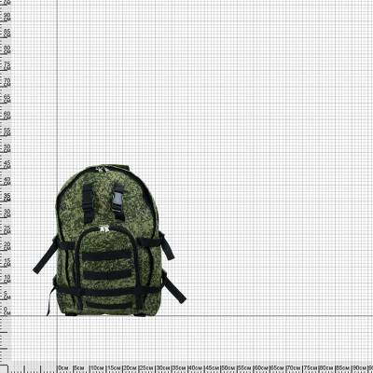Click the 35 см label on the vertical ruler

7,197
